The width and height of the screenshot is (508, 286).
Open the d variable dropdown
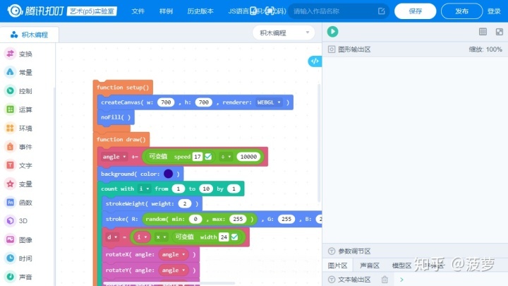[111, 237]
